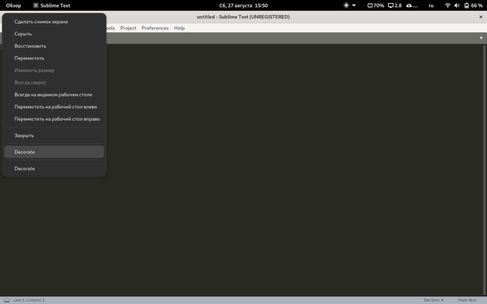Open the Preferences menu in Sublime Text
Screen dimensions: 487x304
point(155,28)
